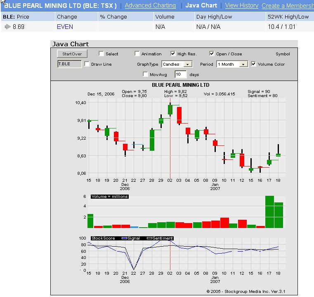Click the blue Signal legend swatch

coord(124,238)
